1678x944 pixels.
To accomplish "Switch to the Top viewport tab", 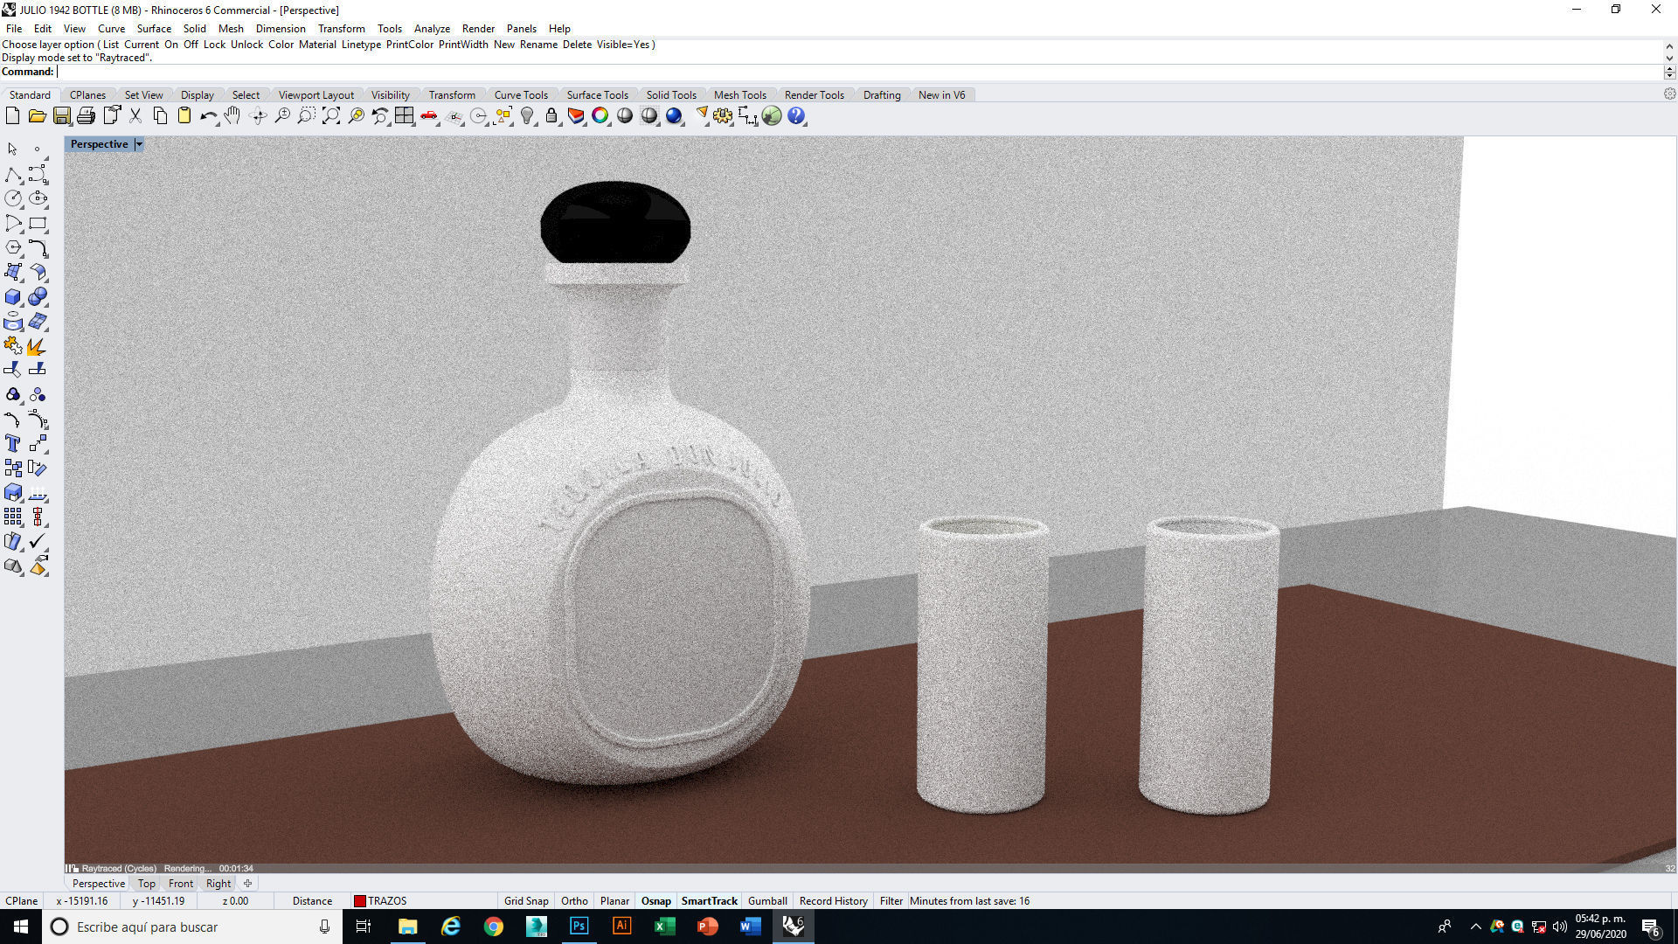I will point(146,884).
